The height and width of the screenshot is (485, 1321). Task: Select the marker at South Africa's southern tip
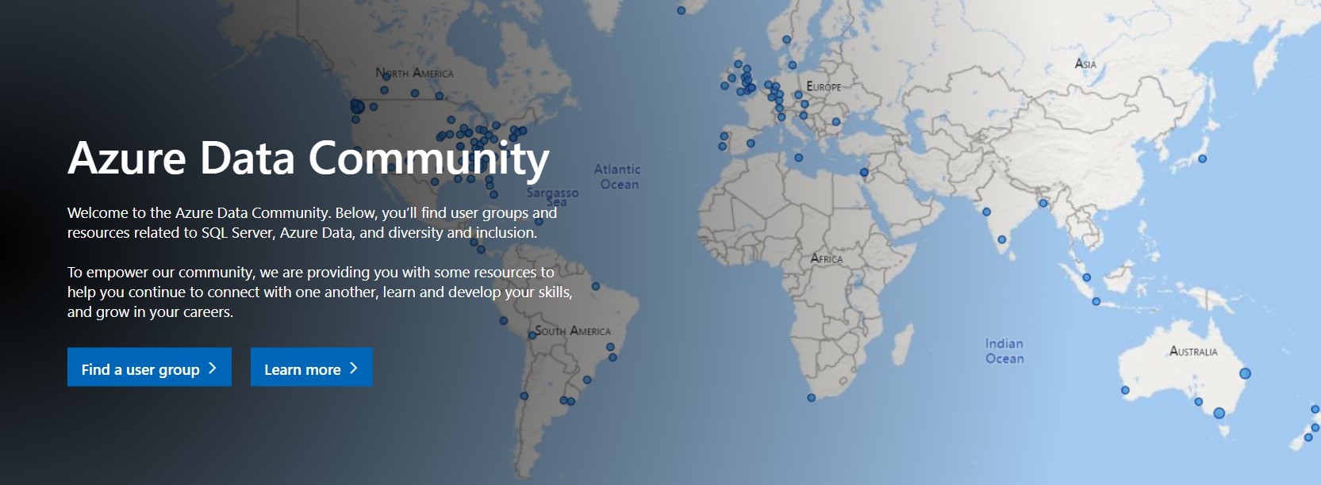click(x=811, y=398)
